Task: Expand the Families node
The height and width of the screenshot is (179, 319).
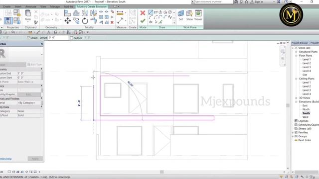Action: pos(293,133)
